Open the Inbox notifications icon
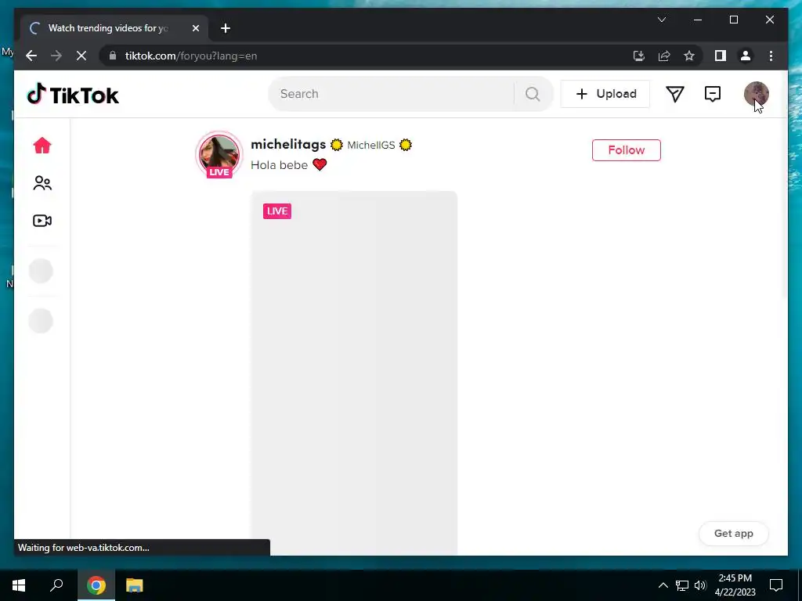Screen dimensions: 802x601 click(x=713, y=94)
